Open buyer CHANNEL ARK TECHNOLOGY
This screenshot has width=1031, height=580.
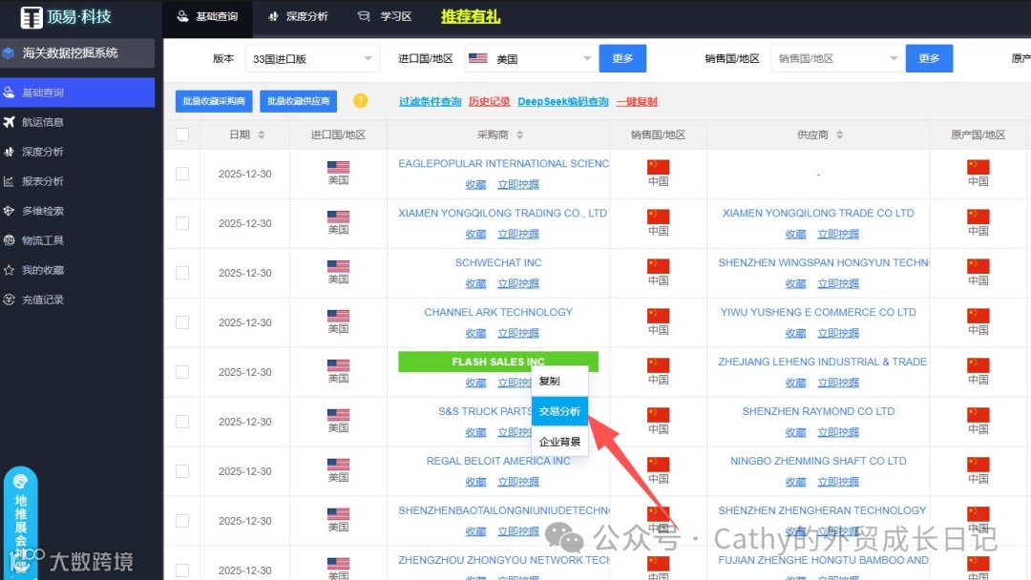point(498,312)
